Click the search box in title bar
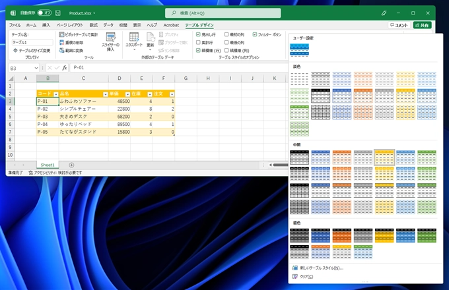 (x=223, y=13)
